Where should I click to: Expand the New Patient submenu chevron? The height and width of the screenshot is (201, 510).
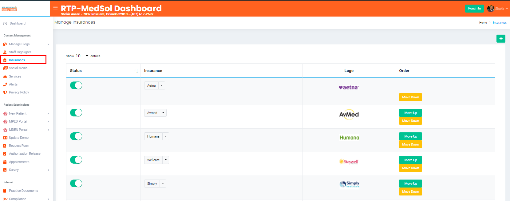coord(48,114)
